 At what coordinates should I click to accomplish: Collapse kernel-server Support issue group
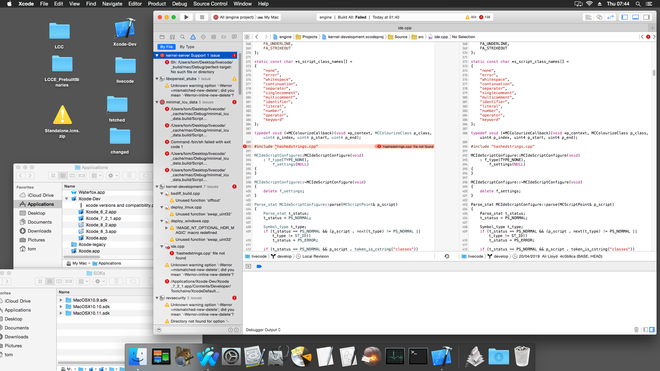[x=157, y=55]
